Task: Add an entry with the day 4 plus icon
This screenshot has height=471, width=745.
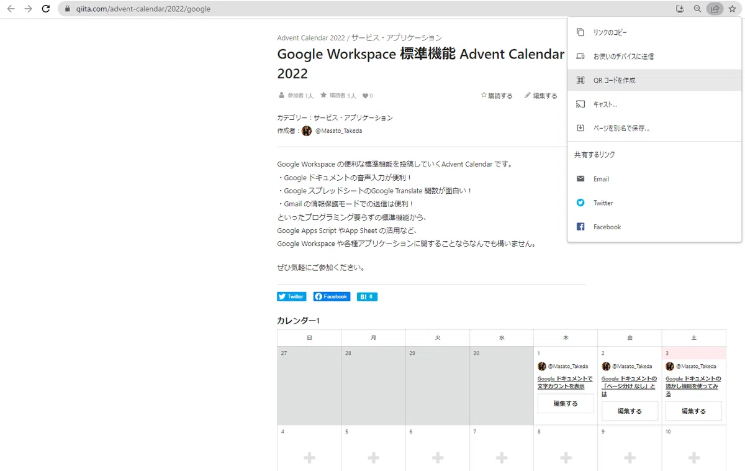Action: 309,458
